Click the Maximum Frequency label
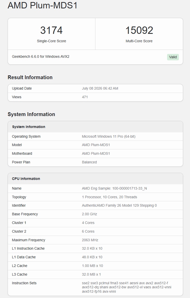190x298 pixels. [x=28, y=240]
